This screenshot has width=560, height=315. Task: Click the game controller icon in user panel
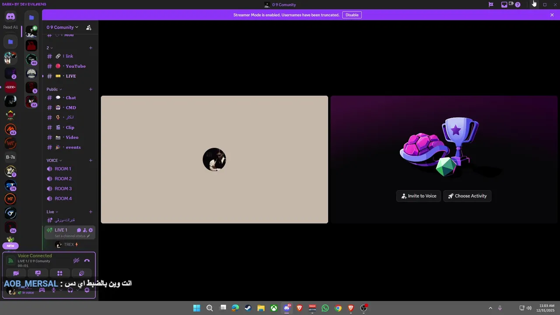(x=42, y=290)
